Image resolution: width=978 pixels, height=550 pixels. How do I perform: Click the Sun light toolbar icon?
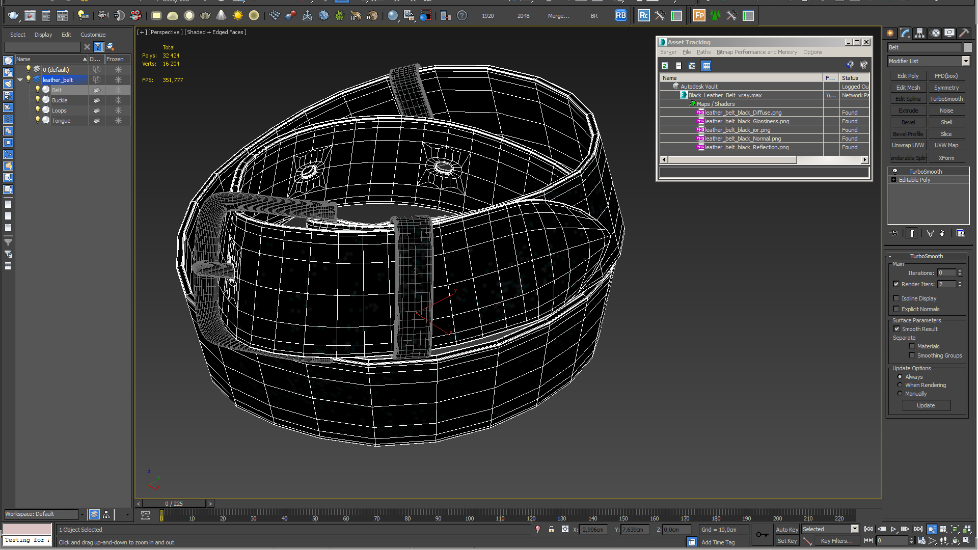(237, 16)
